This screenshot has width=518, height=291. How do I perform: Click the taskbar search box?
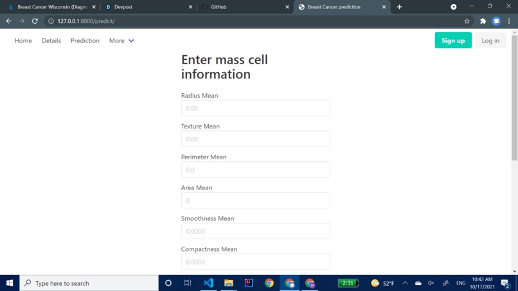89,283
